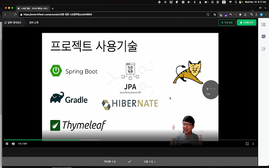269x168 pixels.
Task: Mute the video player volume
Action: pos(13,144)
